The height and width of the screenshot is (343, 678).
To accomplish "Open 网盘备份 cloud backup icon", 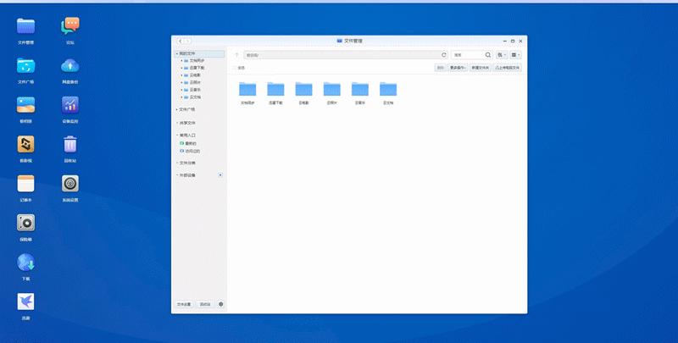I will (x=70, y=65).
